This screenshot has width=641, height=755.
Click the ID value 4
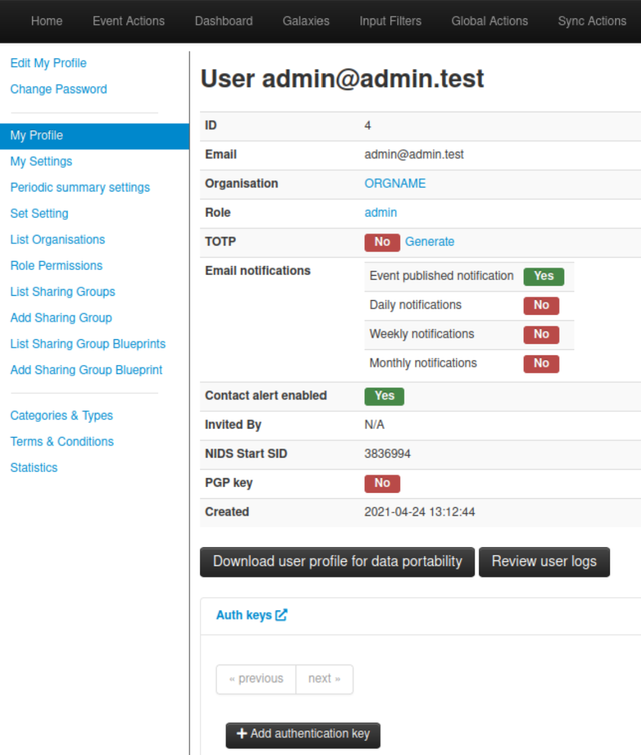(x=368, y=126)
